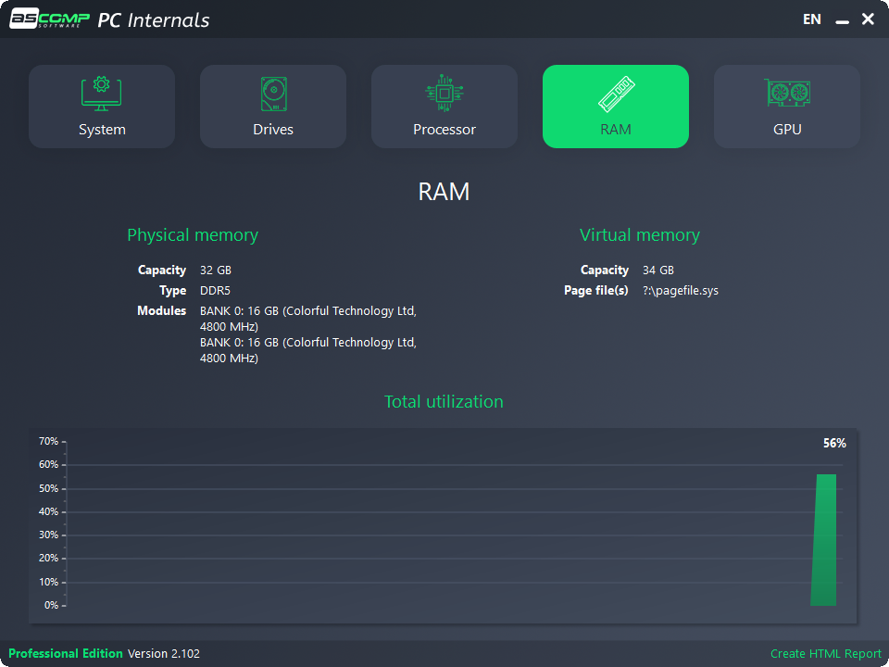Open the Processor information panel

tap(444, 107)
